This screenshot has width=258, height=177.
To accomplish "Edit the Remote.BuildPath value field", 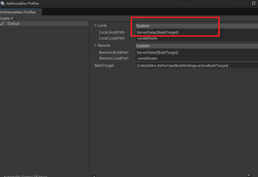I will 197,52.
